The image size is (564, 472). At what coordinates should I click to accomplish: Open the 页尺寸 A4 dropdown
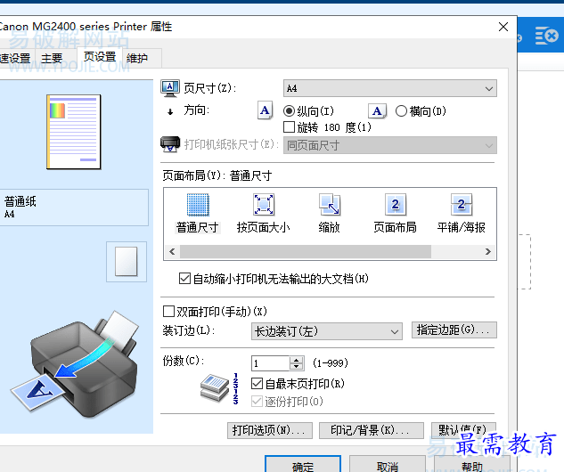coord(390,88)
